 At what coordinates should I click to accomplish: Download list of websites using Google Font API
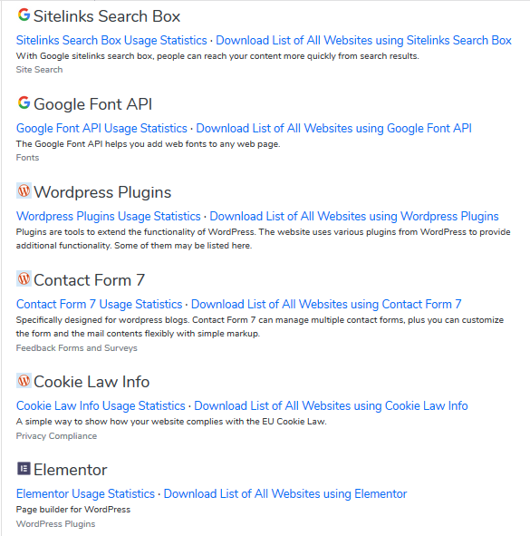click(333, 128)
